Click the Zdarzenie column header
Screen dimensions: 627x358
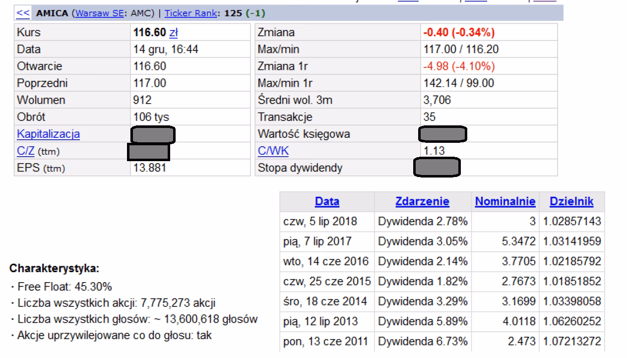(422, 202)
